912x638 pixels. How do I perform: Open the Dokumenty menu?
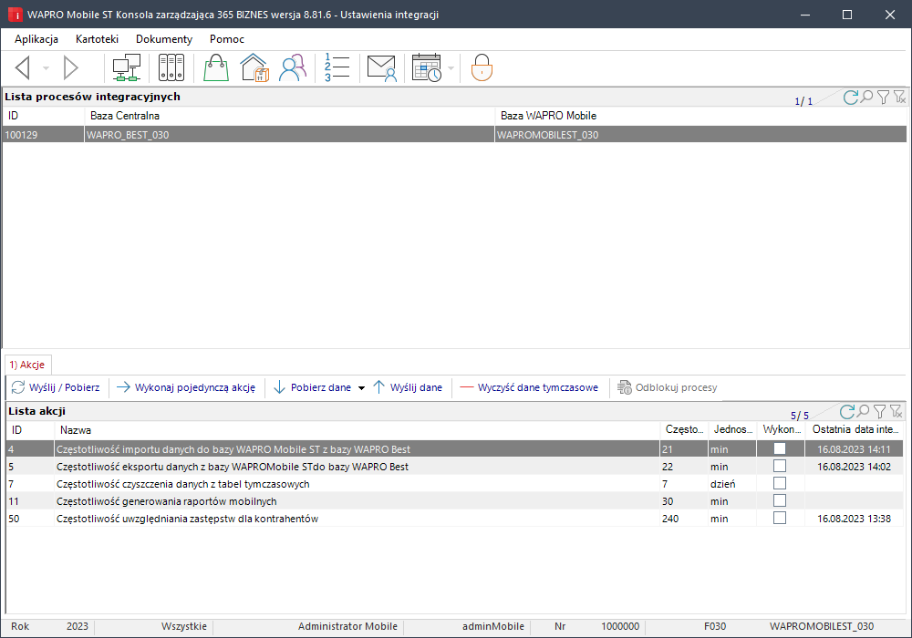pyautogui.click(x=164, y=39)
